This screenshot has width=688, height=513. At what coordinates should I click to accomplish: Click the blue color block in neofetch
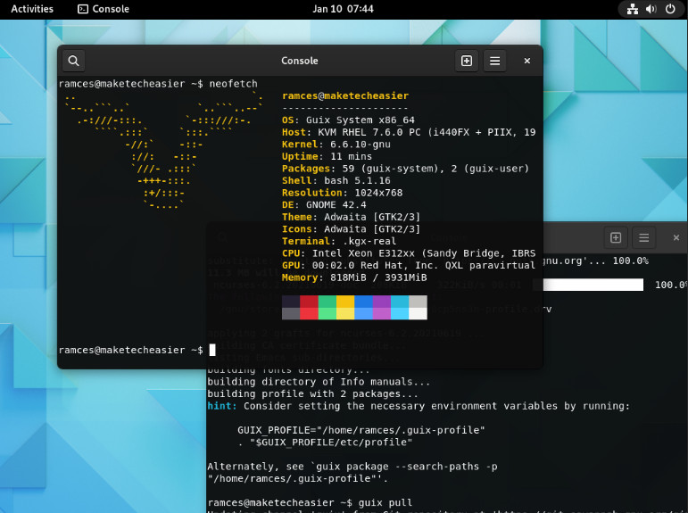point(363,301)
